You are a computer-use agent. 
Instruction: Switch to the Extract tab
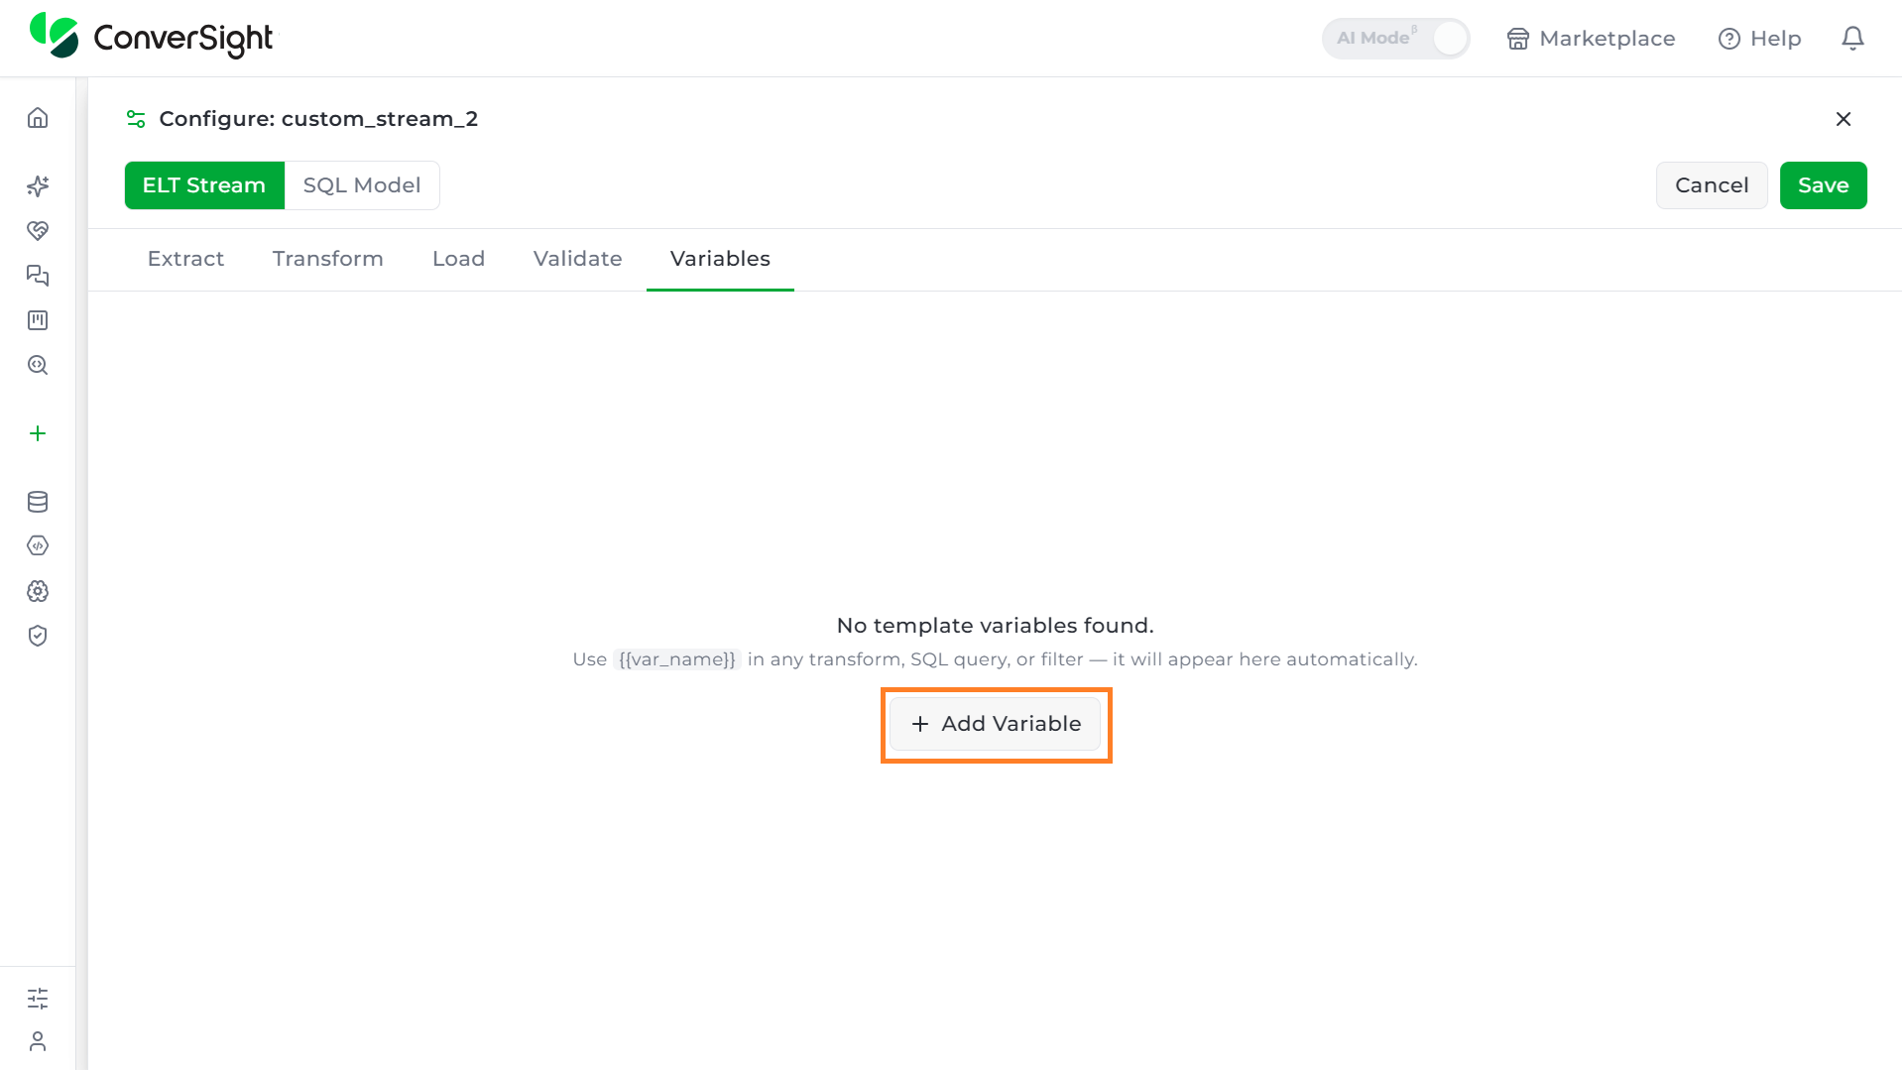tap(185, 259)
